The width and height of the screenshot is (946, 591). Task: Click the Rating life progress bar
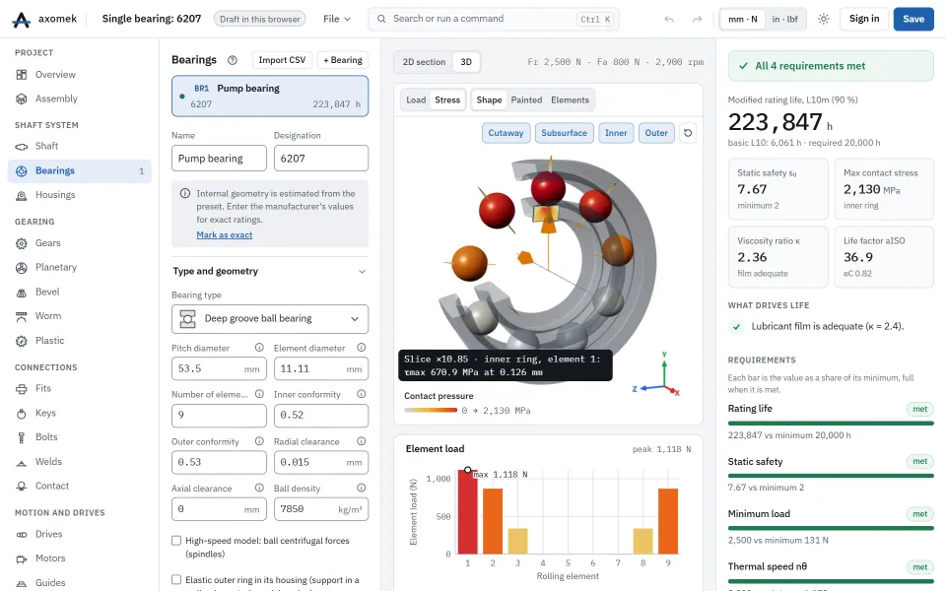click(x=831, y=424)
